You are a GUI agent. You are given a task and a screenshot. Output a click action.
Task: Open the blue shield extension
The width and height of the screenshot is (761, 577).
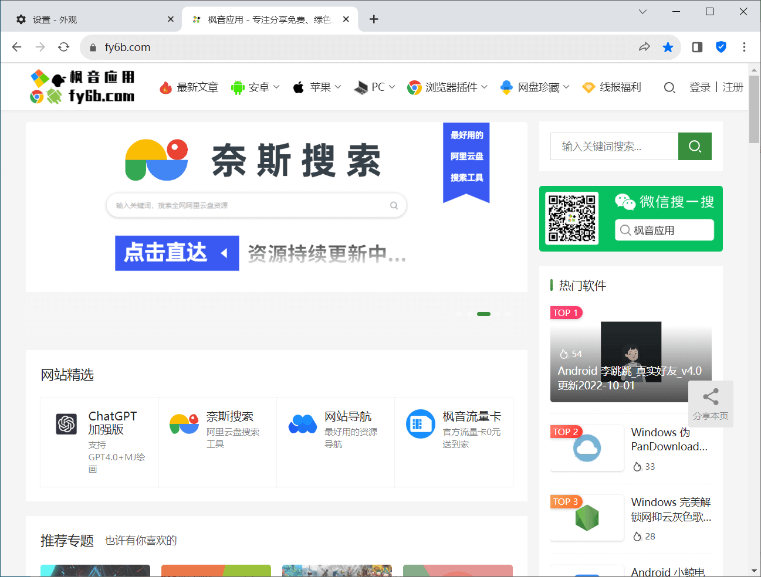click(x=721, y=47)
